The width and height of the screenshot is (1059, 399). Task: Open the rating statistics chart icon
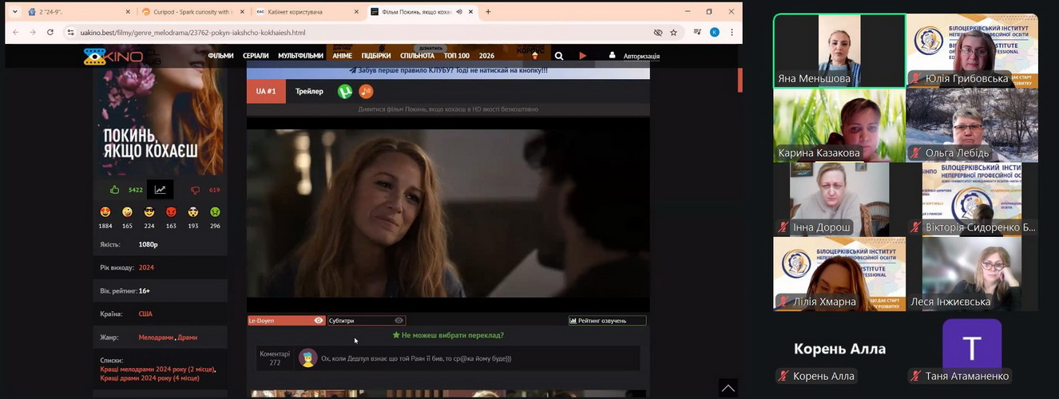point(161,190)
